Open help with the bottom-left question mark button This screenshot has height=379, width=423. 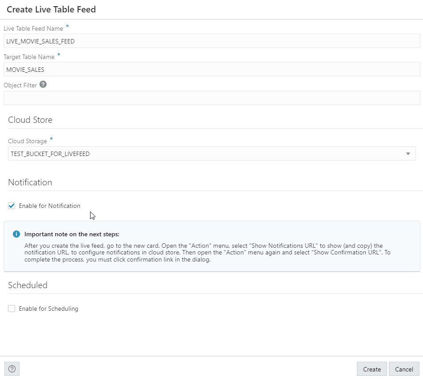pyautogui.click(x=12, y=369)
